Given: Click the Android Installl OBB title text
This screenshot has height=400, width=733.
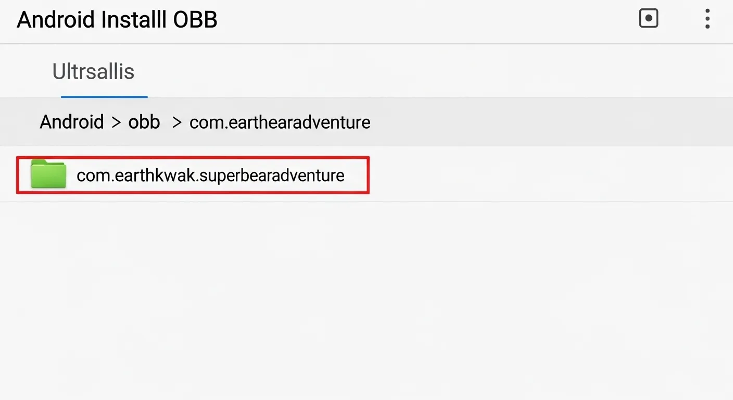Looking at the screenshot, I should coord(116,19).
